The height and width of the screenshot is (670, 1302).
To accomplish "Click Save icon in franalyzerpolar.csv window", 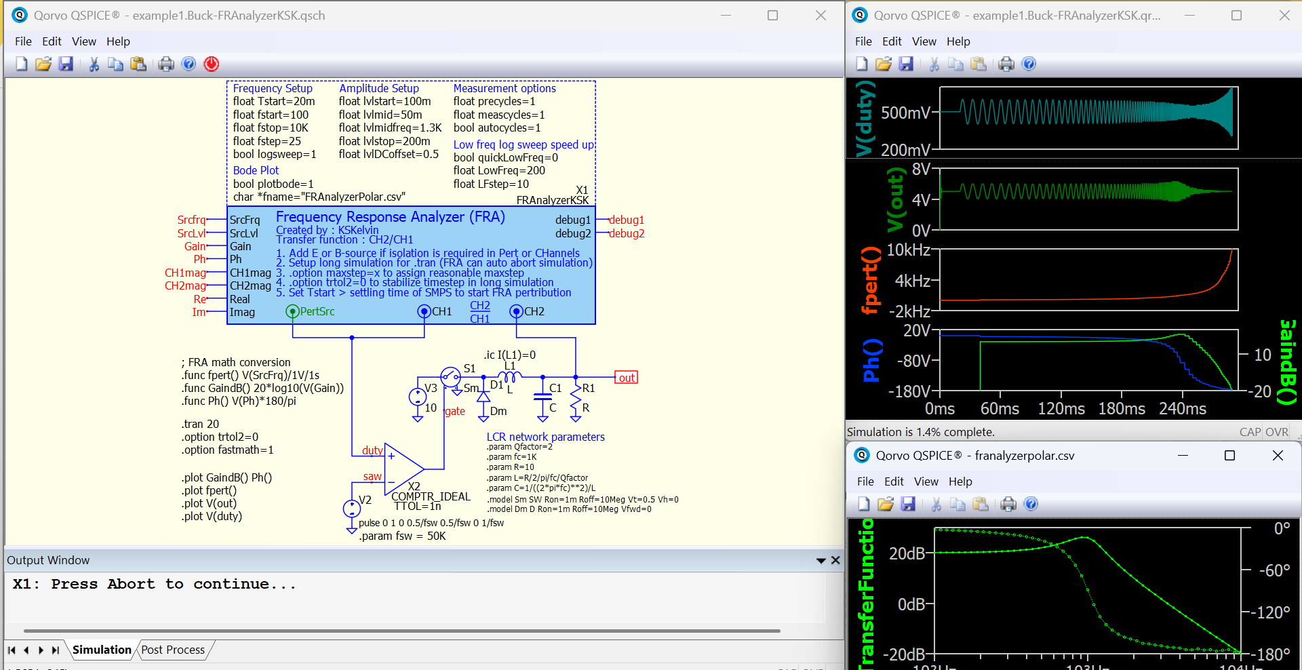I will pyautogui.click(x=908, y=504).
